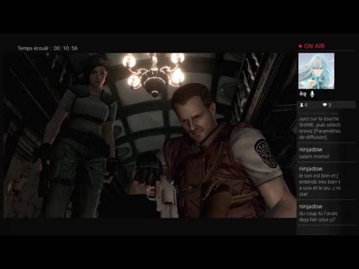
Task: Click the elapsed time 00:10:56
Action: 66,48
